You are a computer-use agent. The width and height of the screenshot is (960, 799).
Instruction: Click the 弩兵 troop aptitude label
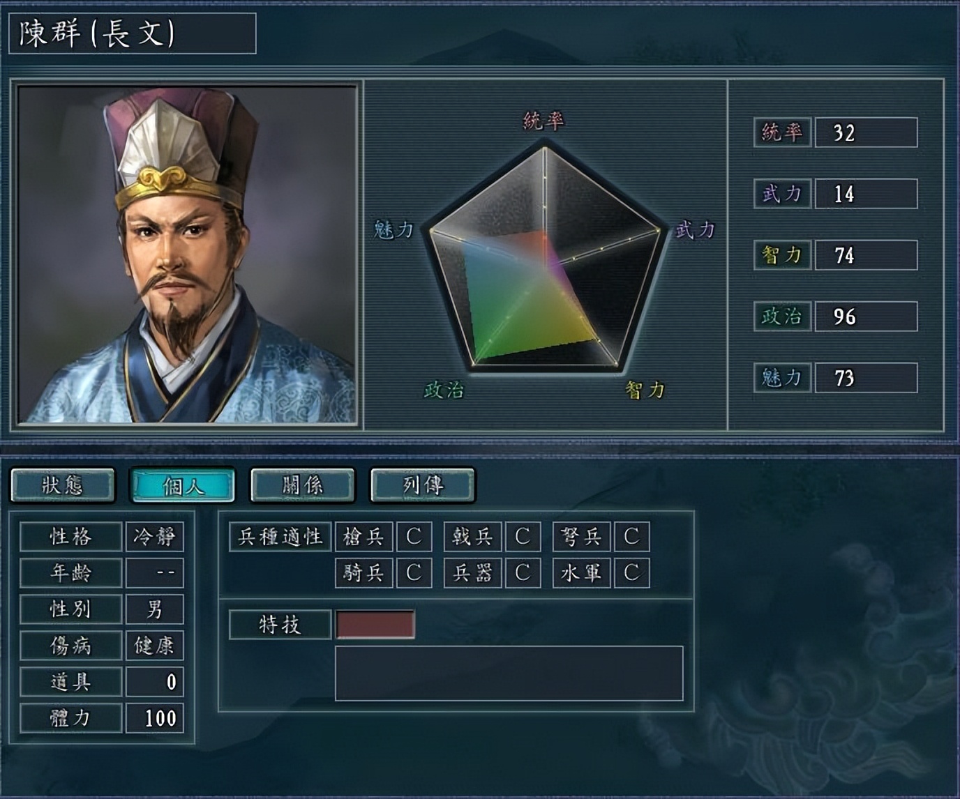pyautogui.click(x=581, y=537)
